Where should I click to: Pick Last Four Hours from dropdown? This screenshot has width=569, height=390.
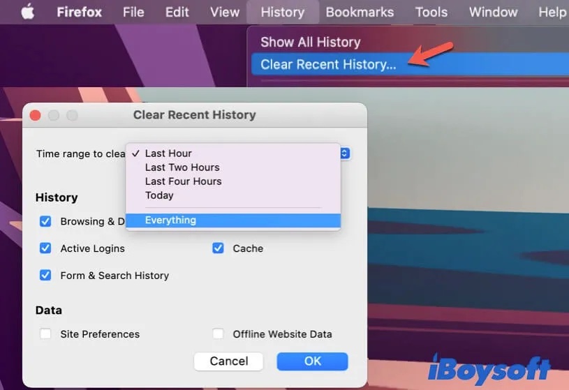pos(183,181)
